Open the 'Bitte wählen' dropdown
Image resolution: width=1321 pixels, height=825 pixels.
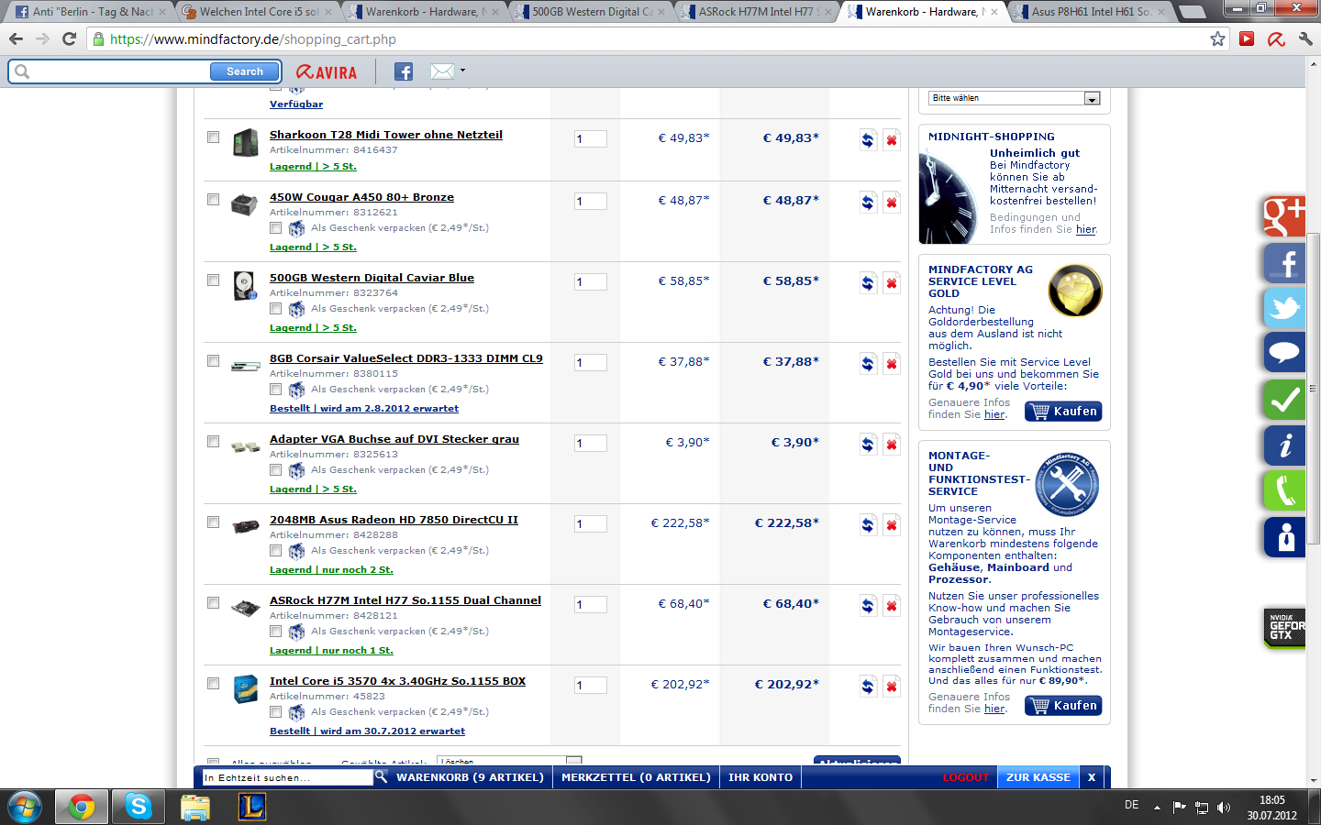click(x=1015, y=98)
